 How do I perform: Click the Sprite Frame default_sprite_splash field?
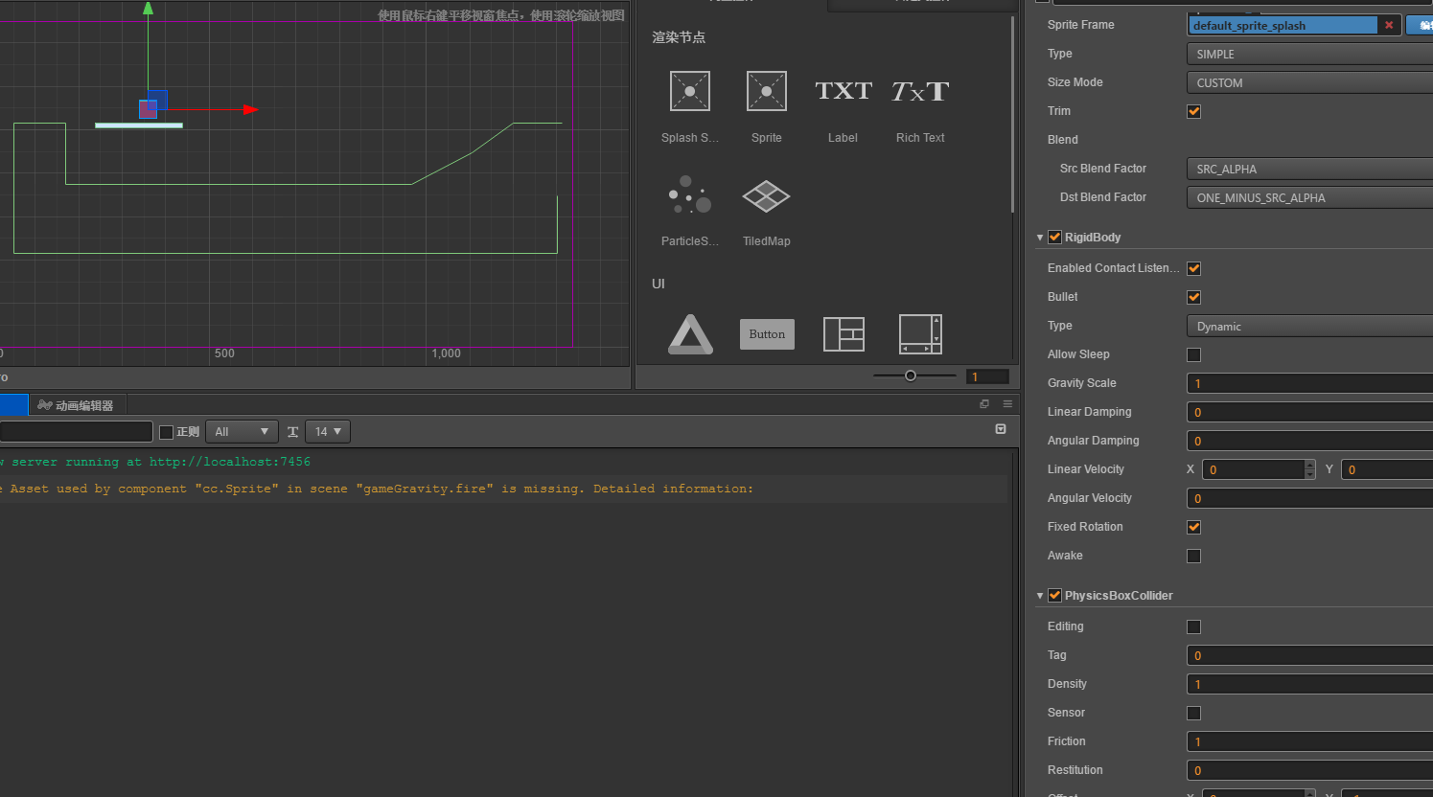coord(1283,25)
